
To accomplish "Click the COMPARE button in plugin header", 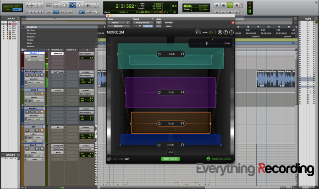I will click(148, 26).
